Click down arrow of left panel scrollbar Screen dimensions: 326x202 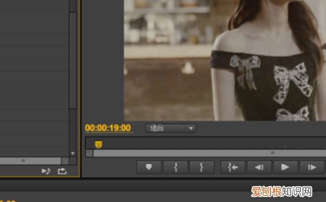point(73,154)
